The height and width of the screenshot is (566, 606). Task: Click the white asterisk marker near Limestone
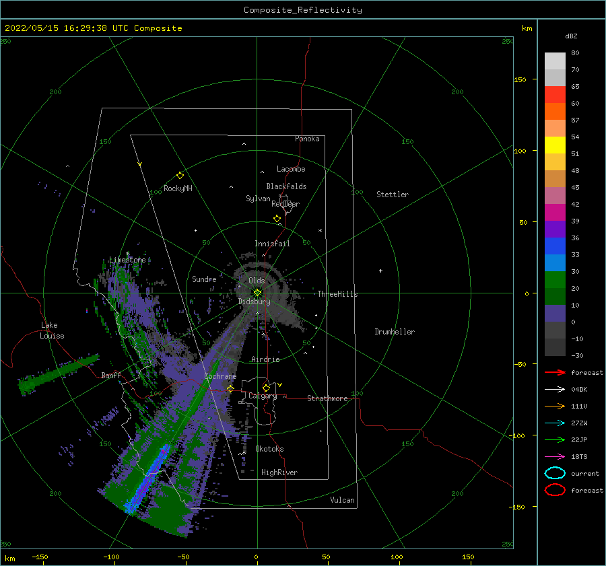(127, 254)
